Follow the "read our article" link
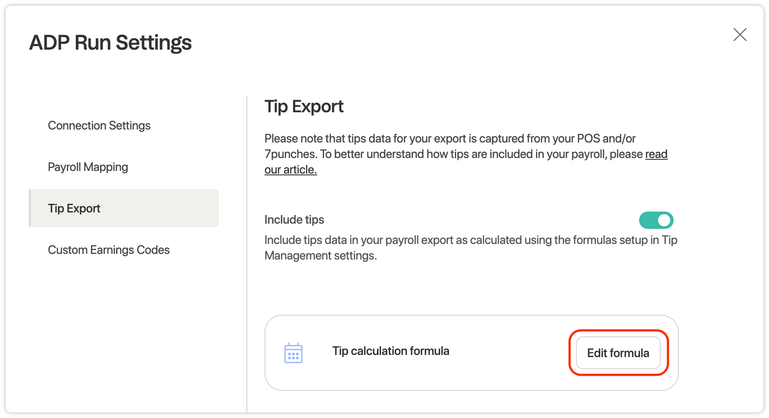 656,155
